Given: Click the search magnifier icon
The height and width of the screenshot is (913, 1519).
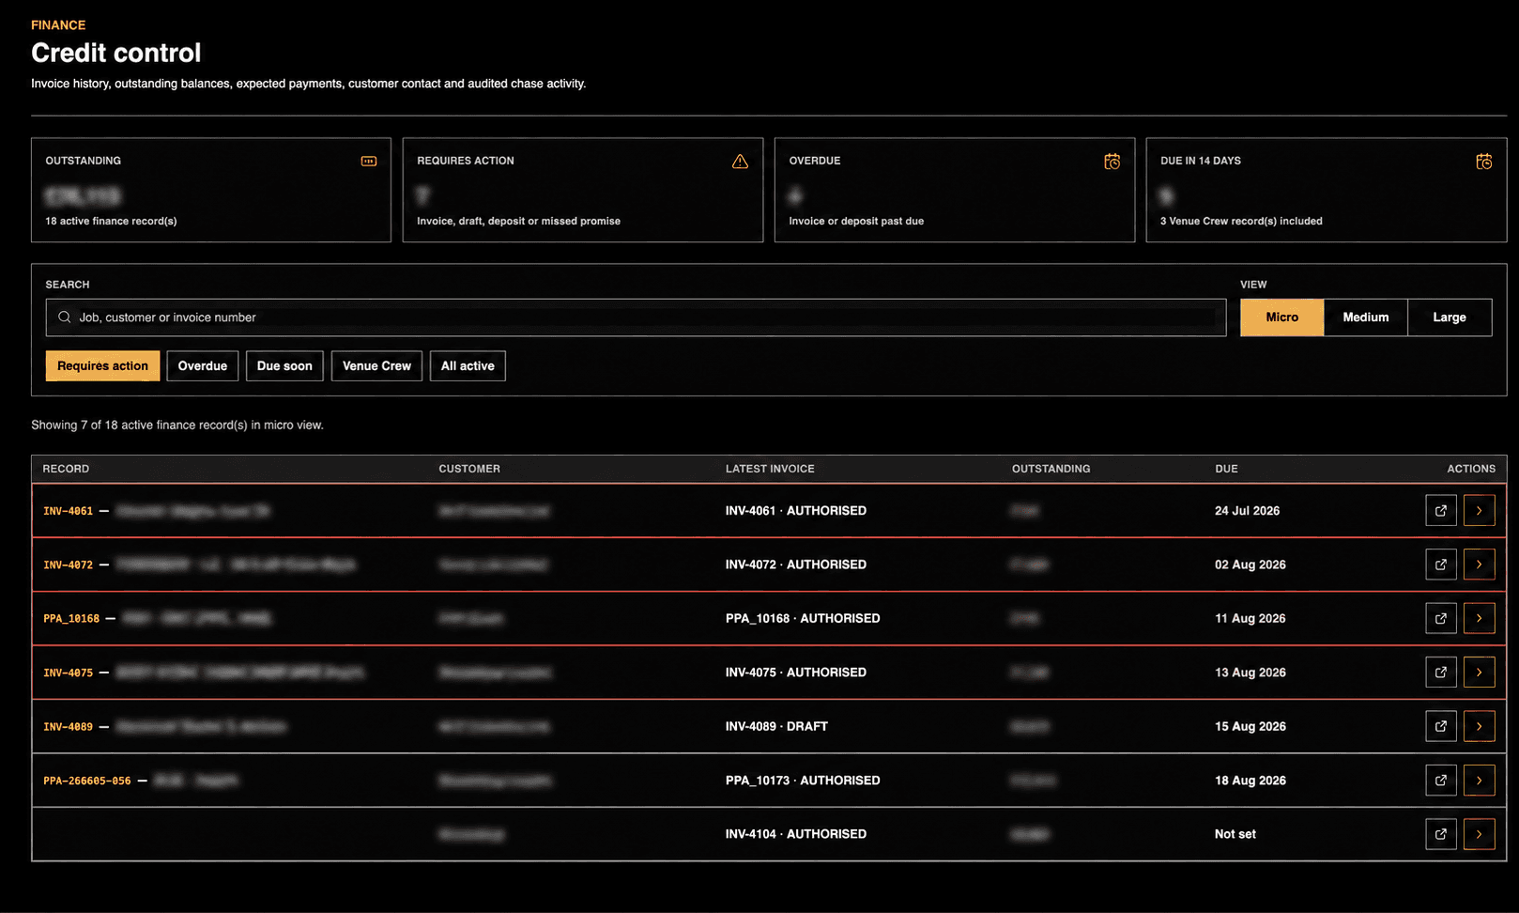Looking at the screenshot, I should 65,317.
